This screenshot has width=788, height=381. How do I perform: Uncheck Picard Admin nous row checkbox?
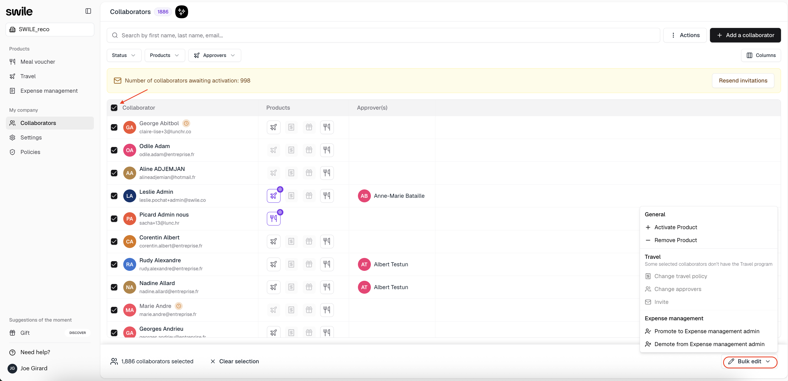[114, 219]
